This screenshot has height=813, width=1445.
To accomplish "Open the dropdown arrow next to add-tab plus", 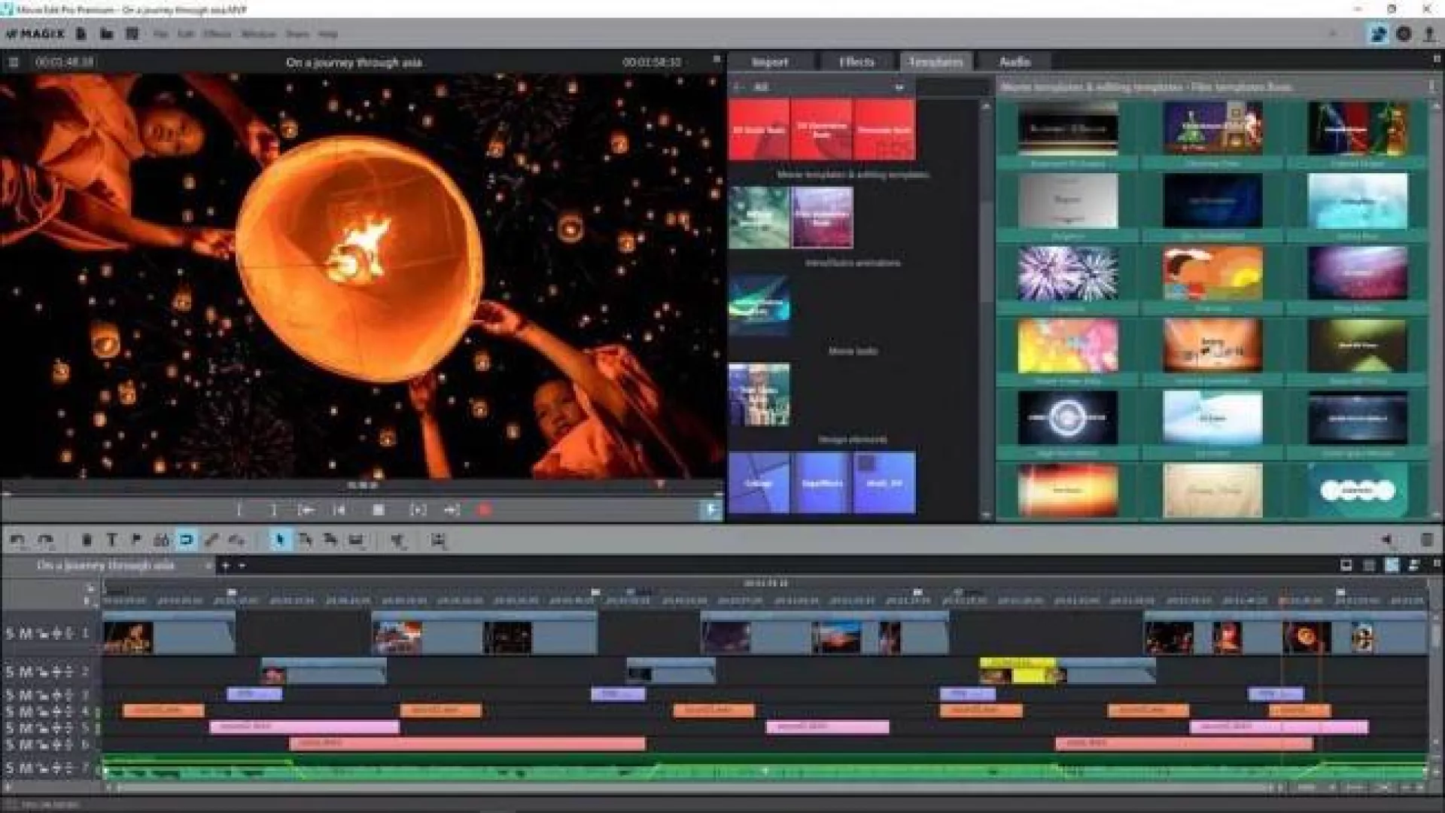I will pos(242,565).
